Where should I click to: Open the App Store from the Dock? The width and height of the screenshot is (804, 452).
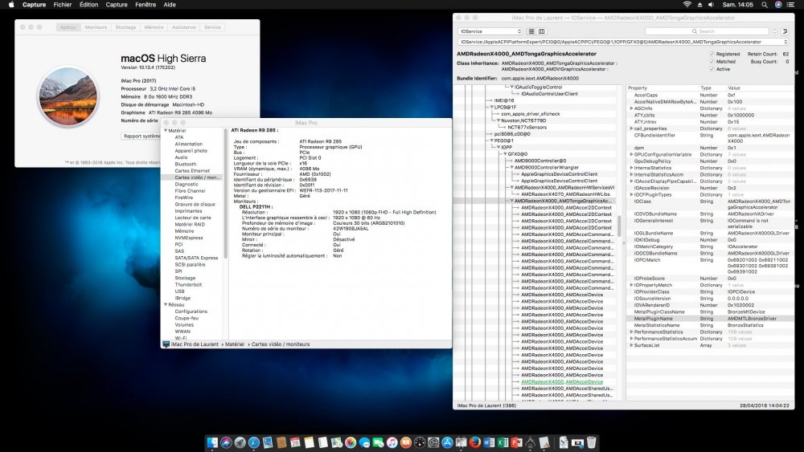(447, 442)
